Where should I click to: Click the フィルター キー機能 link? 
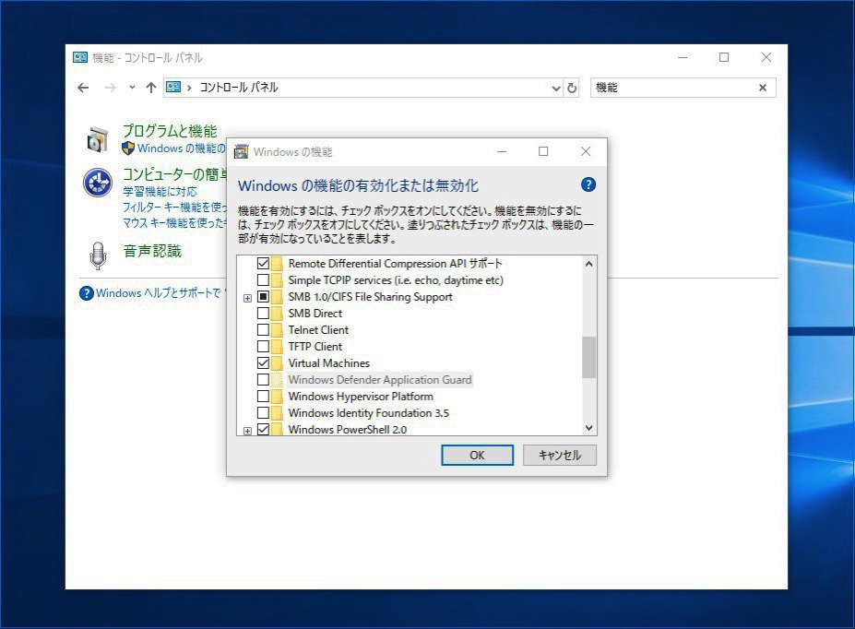174,208
